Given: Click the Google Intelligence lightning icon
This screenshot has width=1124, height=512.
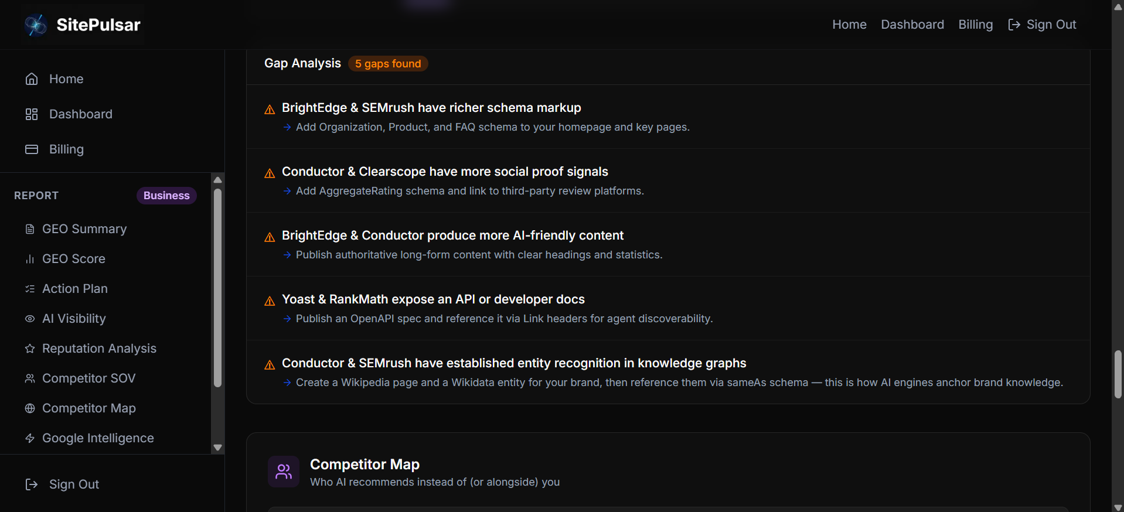Looking at the screenshot, I should [x=30, y=438].
